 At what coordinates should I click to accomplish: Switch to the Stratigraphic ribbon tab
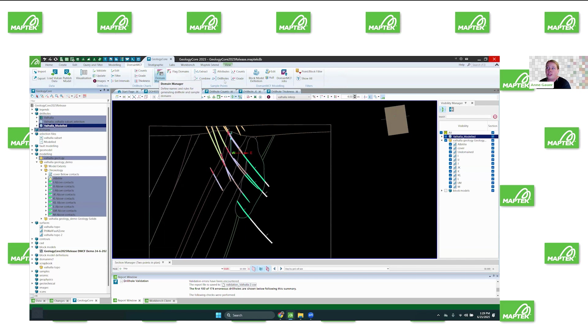156,65
